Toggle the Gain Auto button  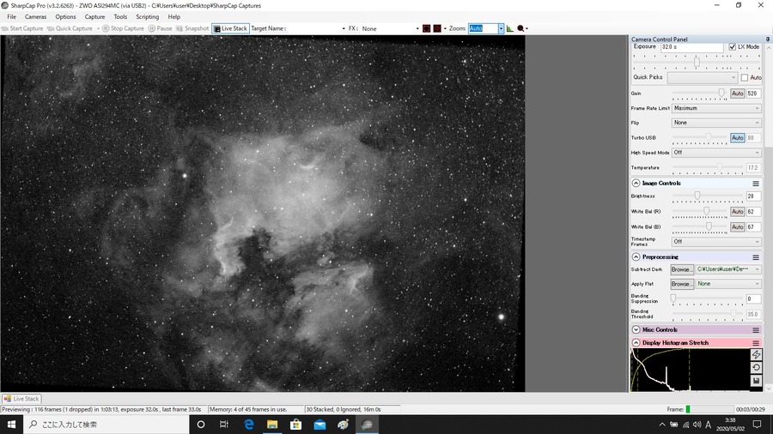tap(737, 93)
